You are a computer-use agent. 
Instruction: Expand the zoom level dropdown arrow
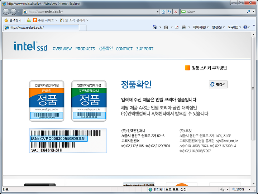249,190
